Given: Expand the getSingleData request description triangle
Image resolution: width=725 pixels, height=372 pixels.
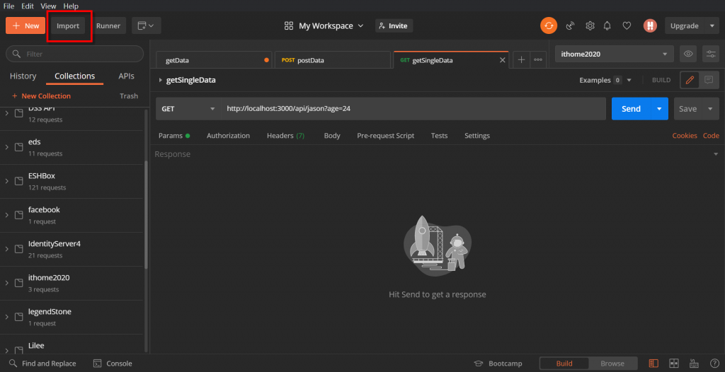Looking at the screenshot, I should click(161, 80).
